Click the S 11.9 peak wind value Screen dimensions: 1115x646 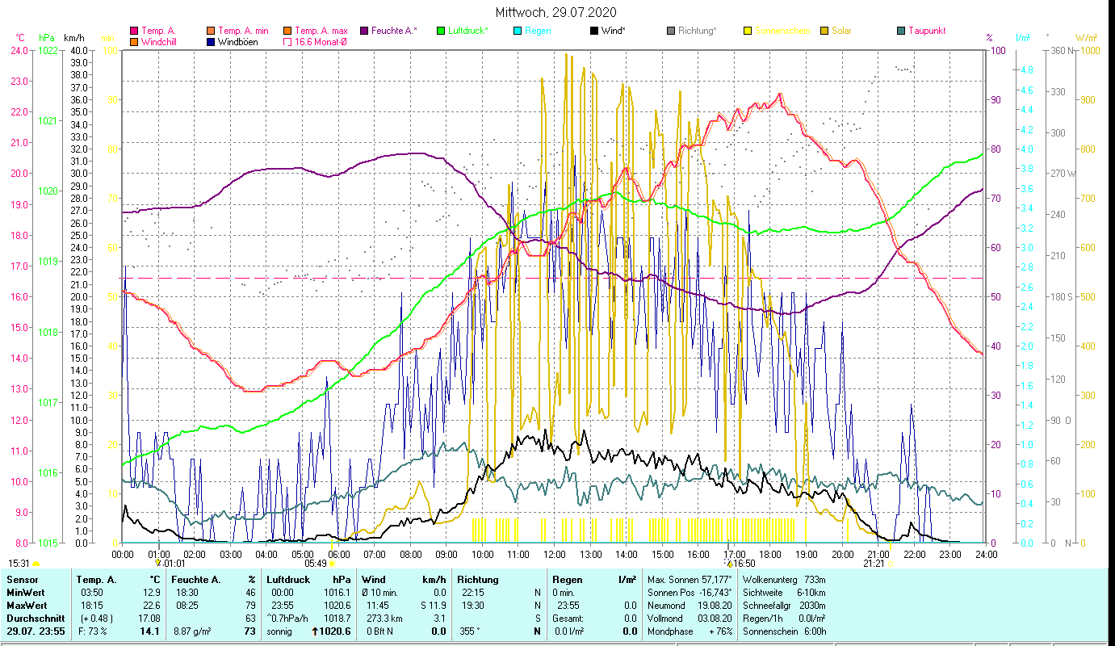point(432,605)
